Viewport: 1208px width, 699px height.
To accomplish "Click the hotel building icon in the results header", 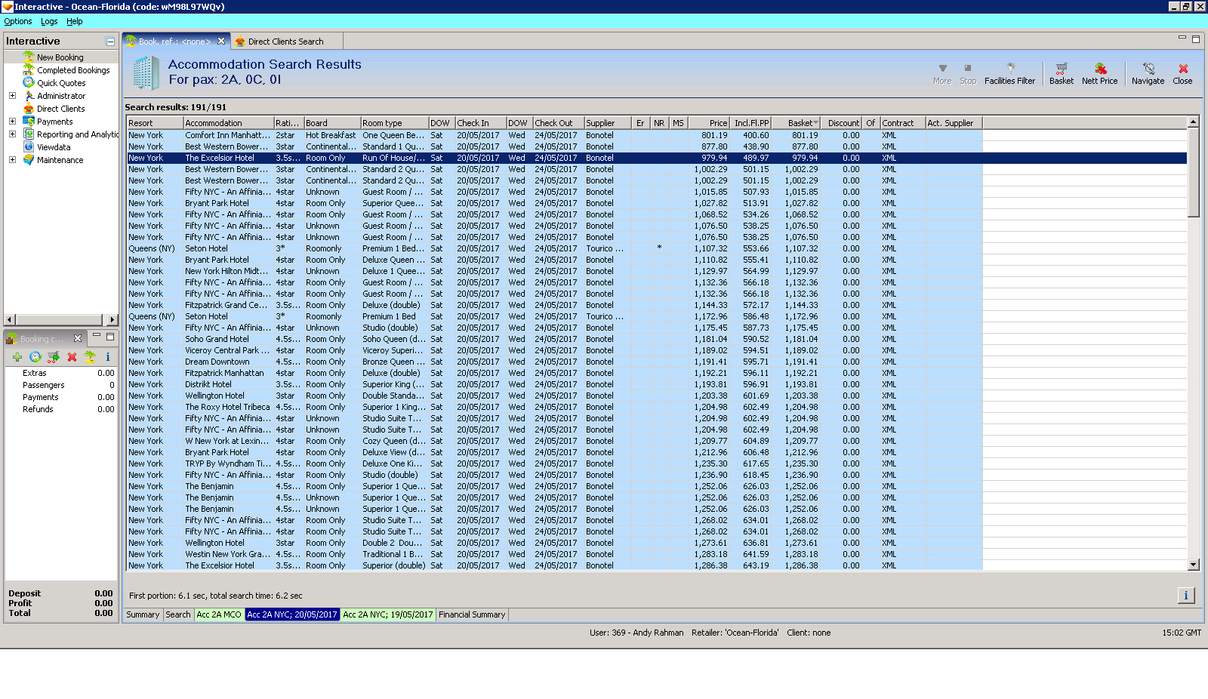I will click(x=146, y=73).
